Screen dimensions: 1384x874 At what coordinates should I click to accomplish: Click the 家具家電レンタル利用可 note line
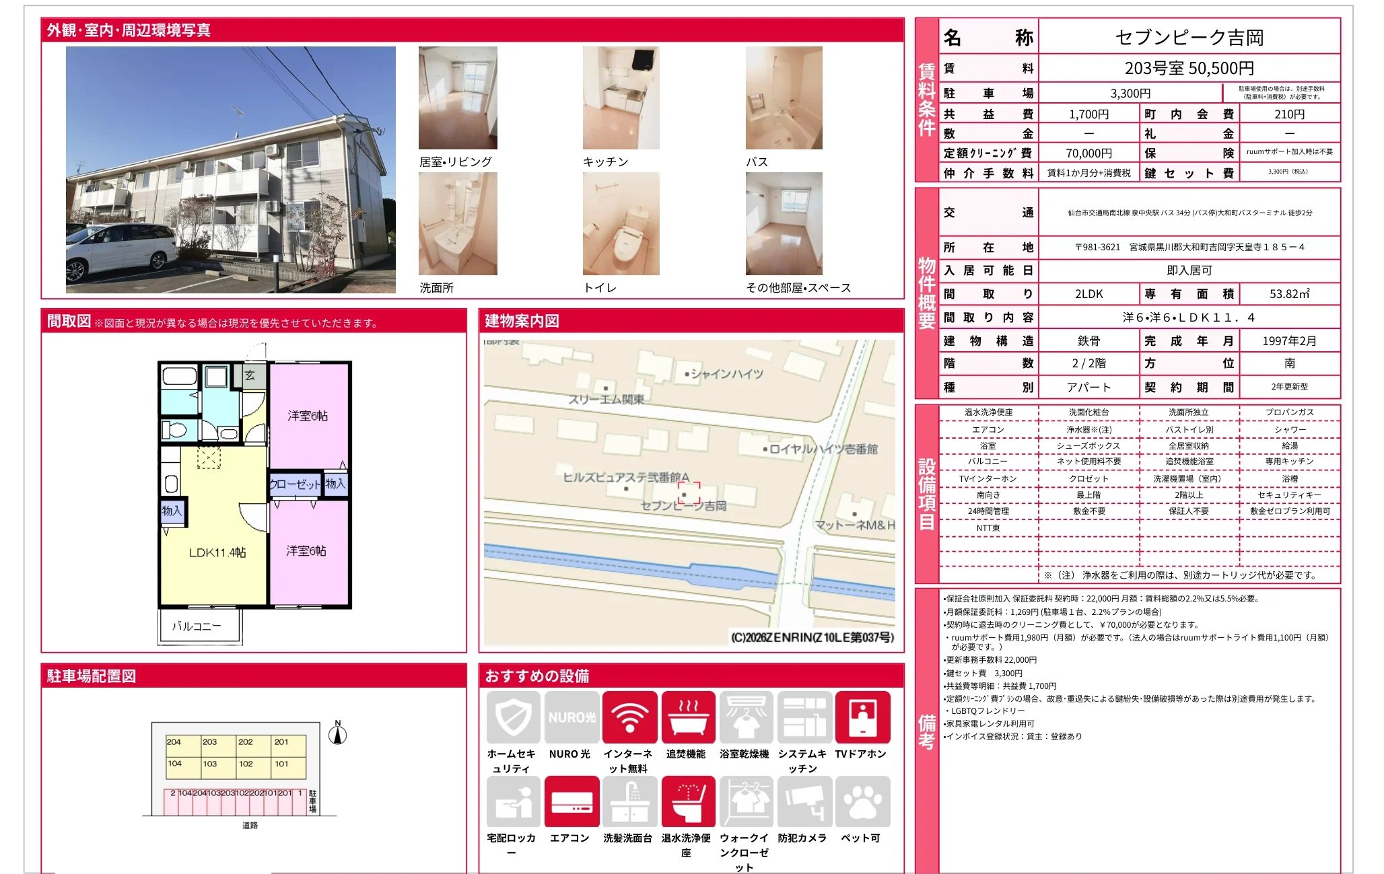(989, 724)
